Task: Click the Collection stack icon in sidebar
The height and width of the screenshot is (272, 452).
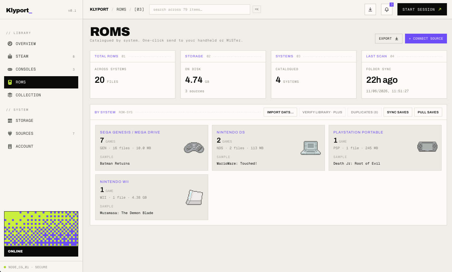Action: [10, 95]
